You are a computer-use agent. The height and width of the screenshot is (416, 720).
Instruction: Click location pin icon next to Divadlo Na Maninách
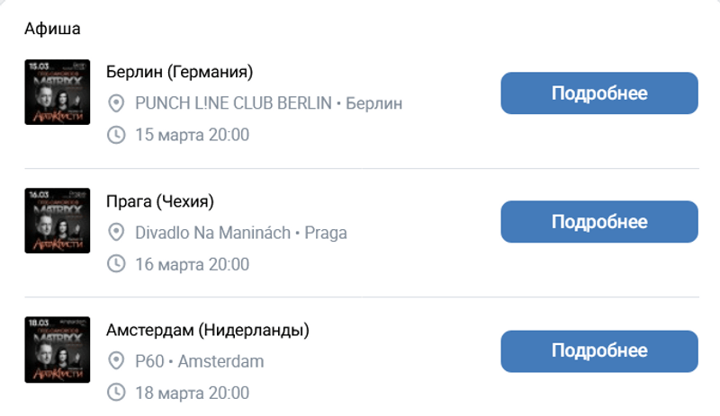coord(115,233)
